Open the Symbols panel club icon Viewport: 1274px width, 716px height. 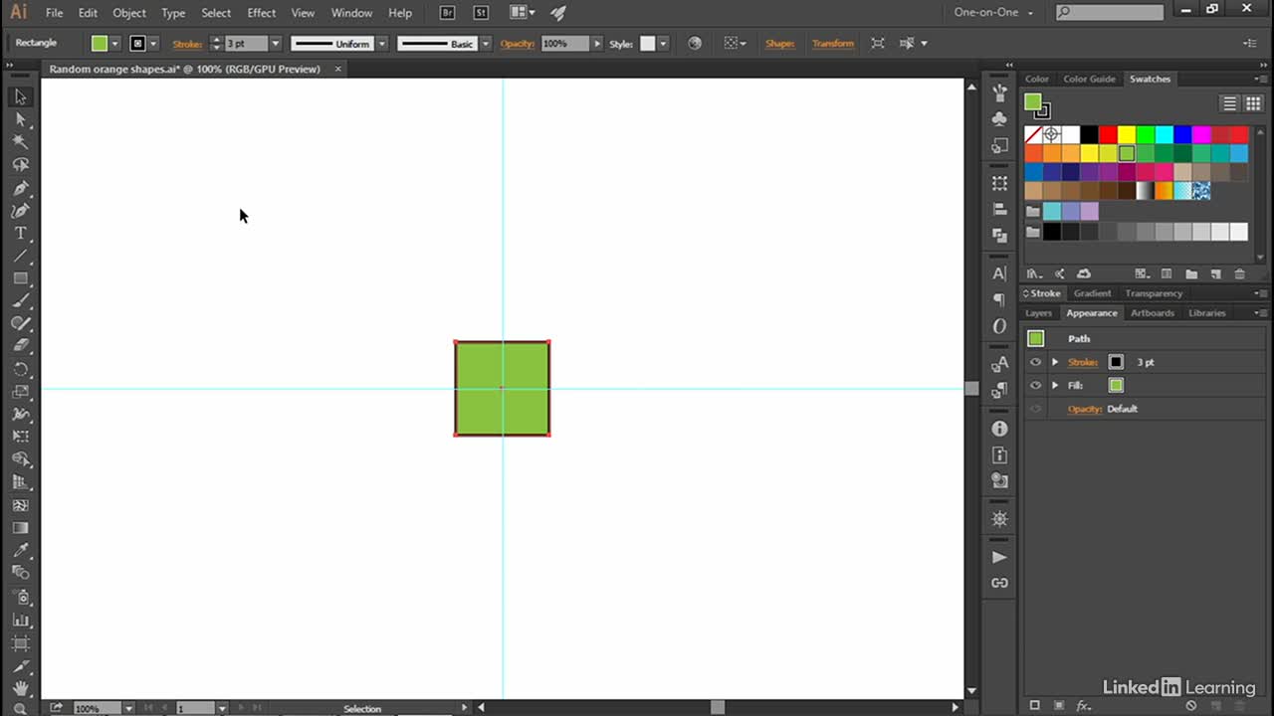click(999, 118)
